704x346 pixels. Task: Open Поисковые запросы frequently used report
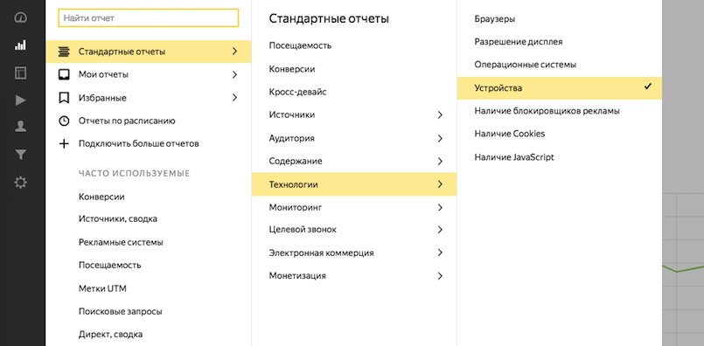click(x=121, y=311)
